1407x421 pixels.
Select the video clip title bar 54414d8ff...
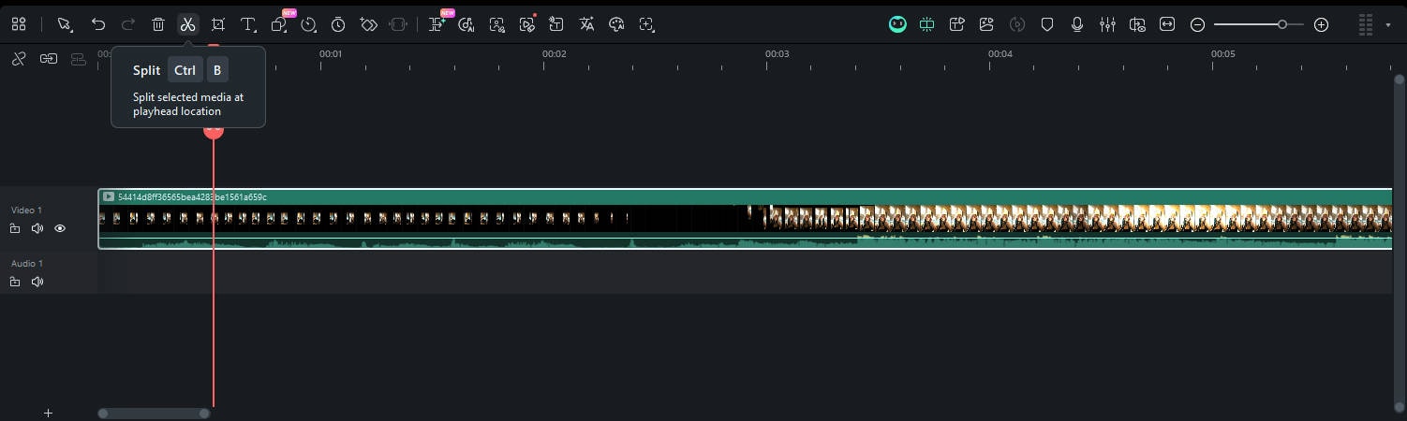click(745, 197)
